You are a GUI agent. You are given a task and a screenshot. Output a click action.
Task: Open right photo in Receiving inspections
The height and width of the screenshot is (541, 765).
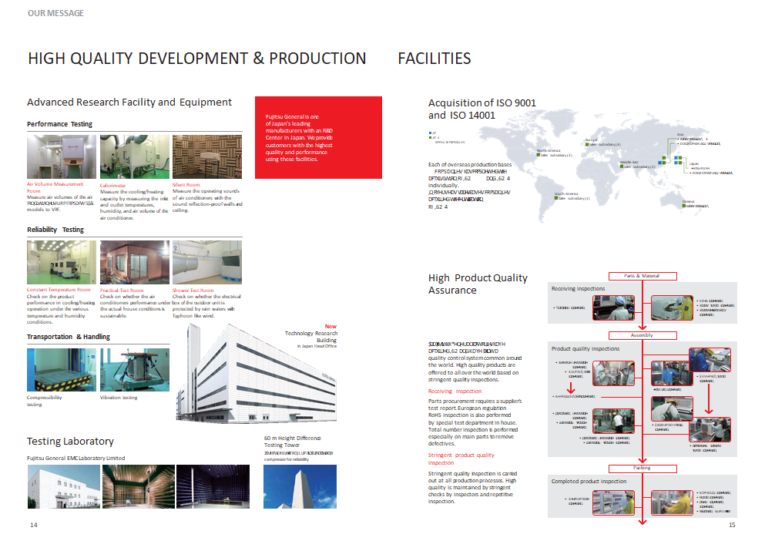673,307
